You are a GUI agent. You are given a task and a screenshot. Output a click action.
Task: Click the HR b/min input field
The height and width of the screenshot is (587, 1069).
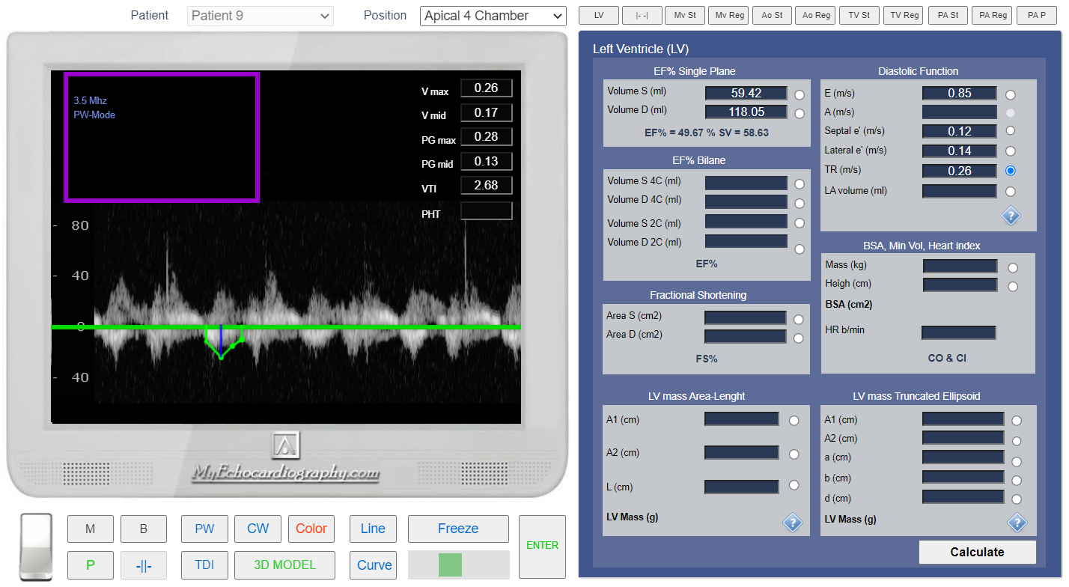958,332
